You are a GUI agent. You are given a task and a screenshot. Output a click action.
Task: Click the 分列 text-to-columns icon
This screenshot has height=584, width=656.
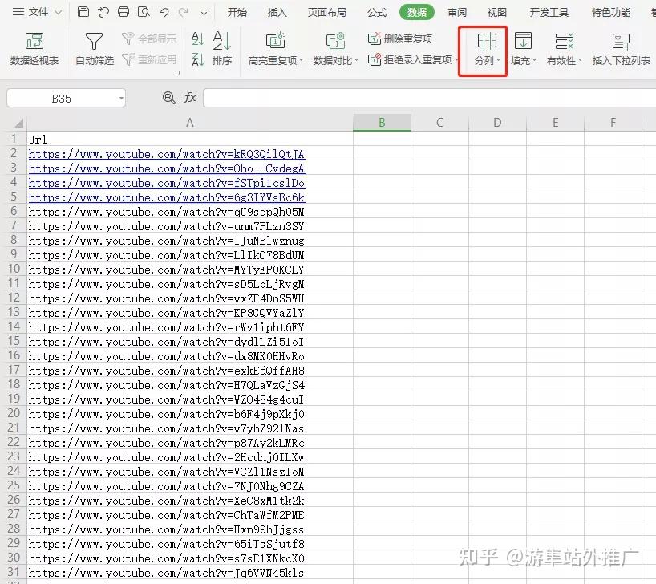(487, 41)
